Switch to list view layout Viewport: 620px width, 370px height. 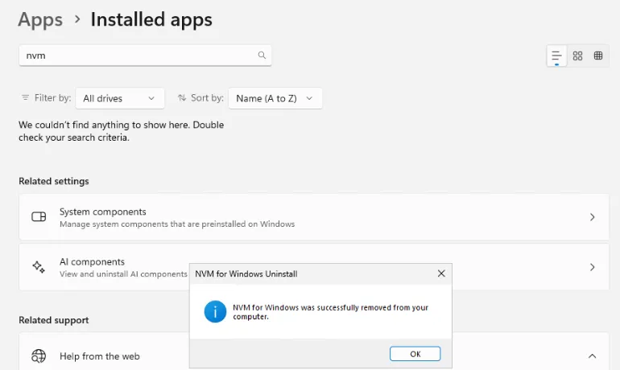click(x=556, y=55)
